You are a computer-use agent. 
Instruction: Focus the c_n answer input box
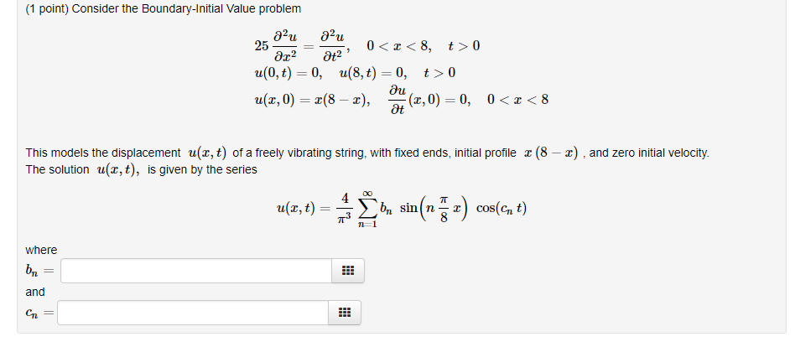click(193, 313)
